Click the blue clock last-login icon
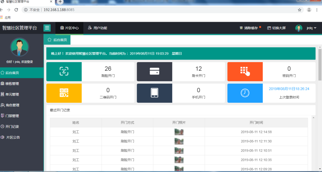 [x=245, y=93]
